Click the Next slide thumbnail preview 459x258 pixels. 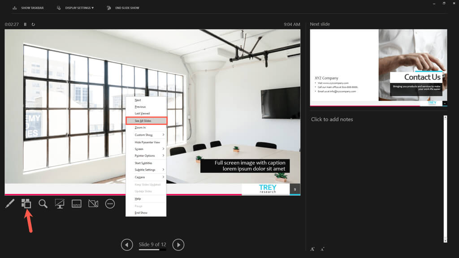pos(378,68)
